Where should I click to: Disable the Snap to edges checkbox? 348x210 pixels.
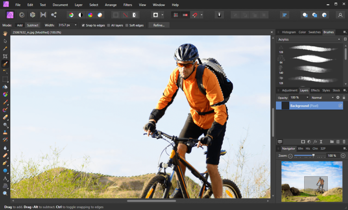pos(83,25)
